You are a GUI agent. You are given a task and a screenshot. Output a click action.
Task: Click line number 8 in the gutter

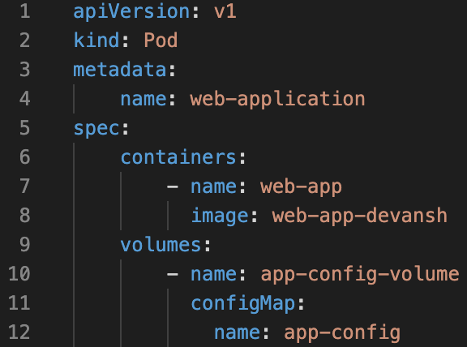(25, 216)
